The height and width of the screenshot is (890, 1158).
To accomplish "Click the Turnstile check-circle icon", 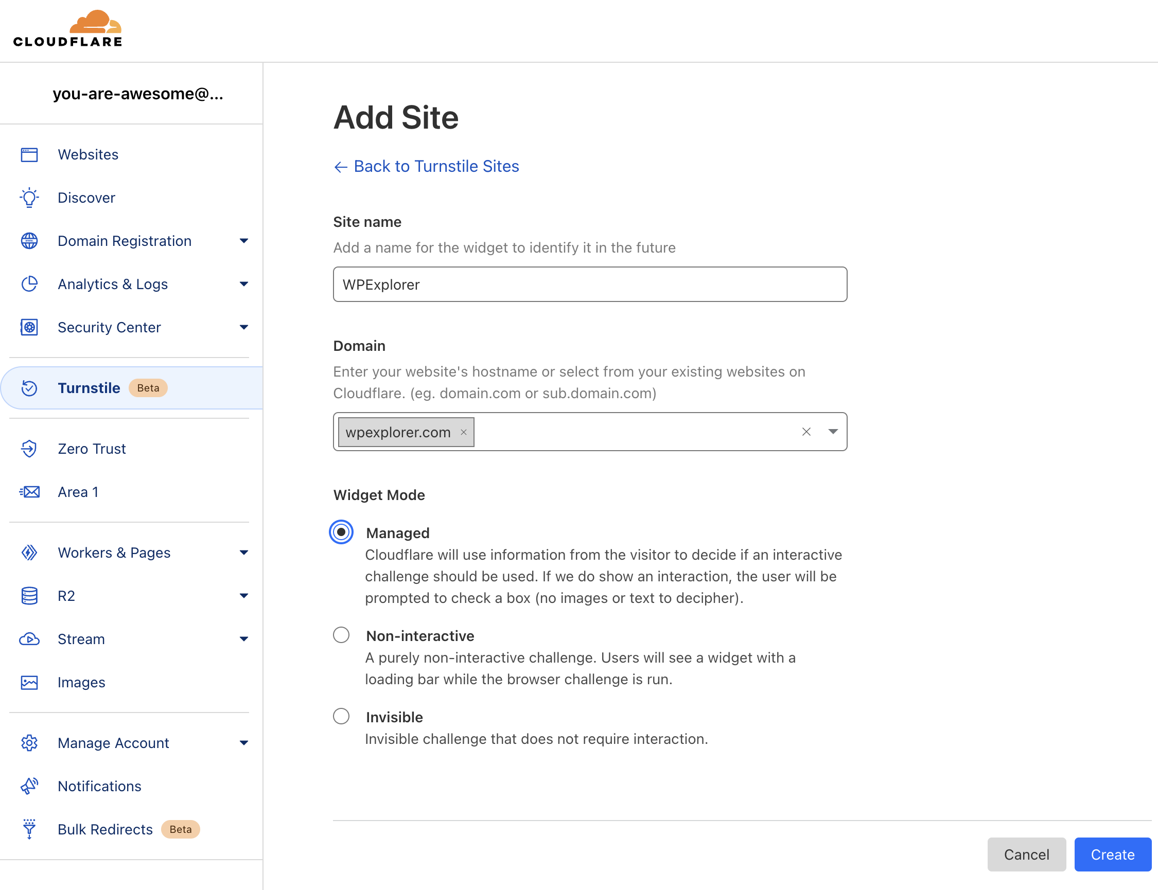I will (x=29, y=388).
